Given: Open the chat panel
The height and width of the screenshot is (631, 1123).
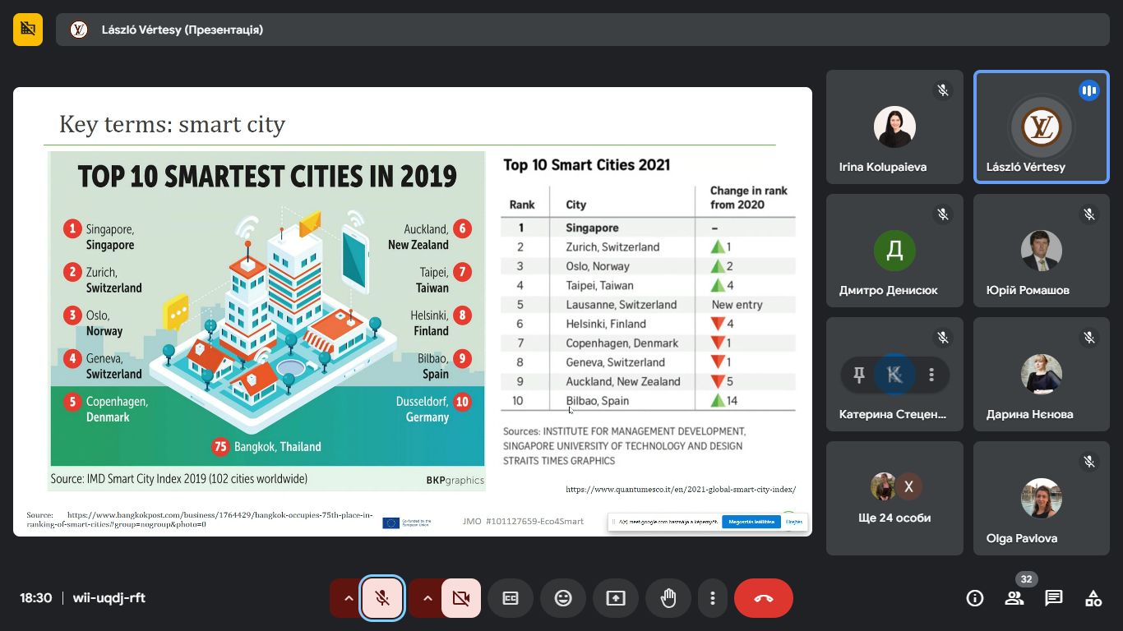Looking at the screenshot, I should [1054, 598].
